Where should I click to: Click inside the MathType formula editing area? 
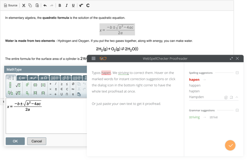pos(46,116)
